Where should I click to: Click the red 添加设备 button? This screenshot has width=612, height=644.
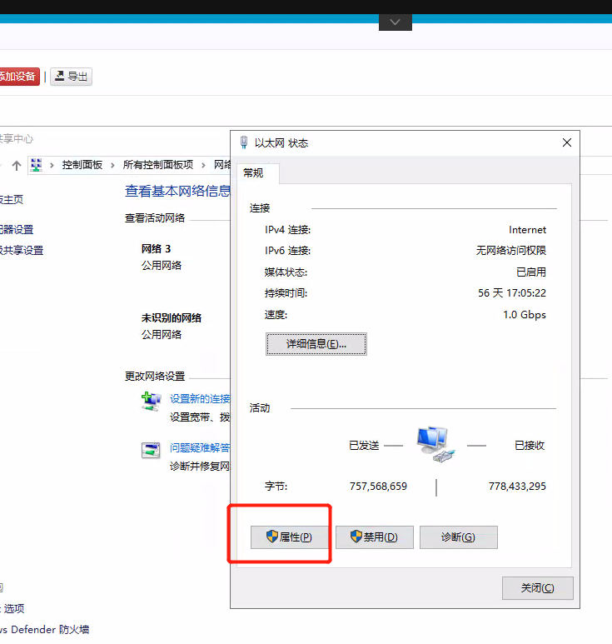[18, 77]
